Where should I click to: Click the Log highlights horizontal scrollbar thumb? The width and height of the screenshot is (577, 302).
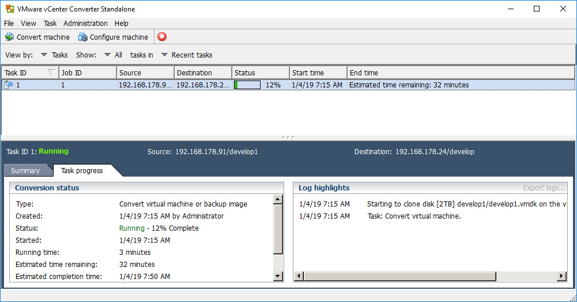(x=400, y=276)
